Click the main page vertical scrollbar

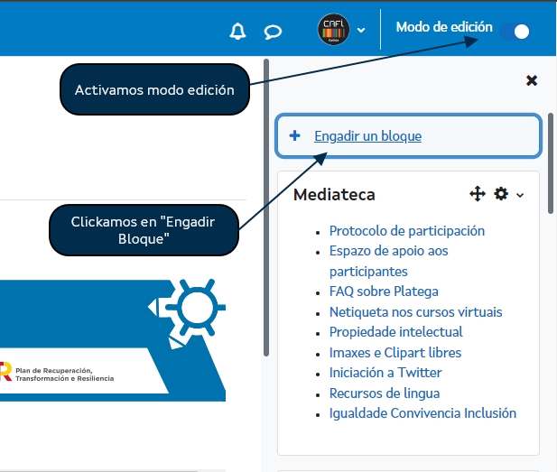point(266,208)
